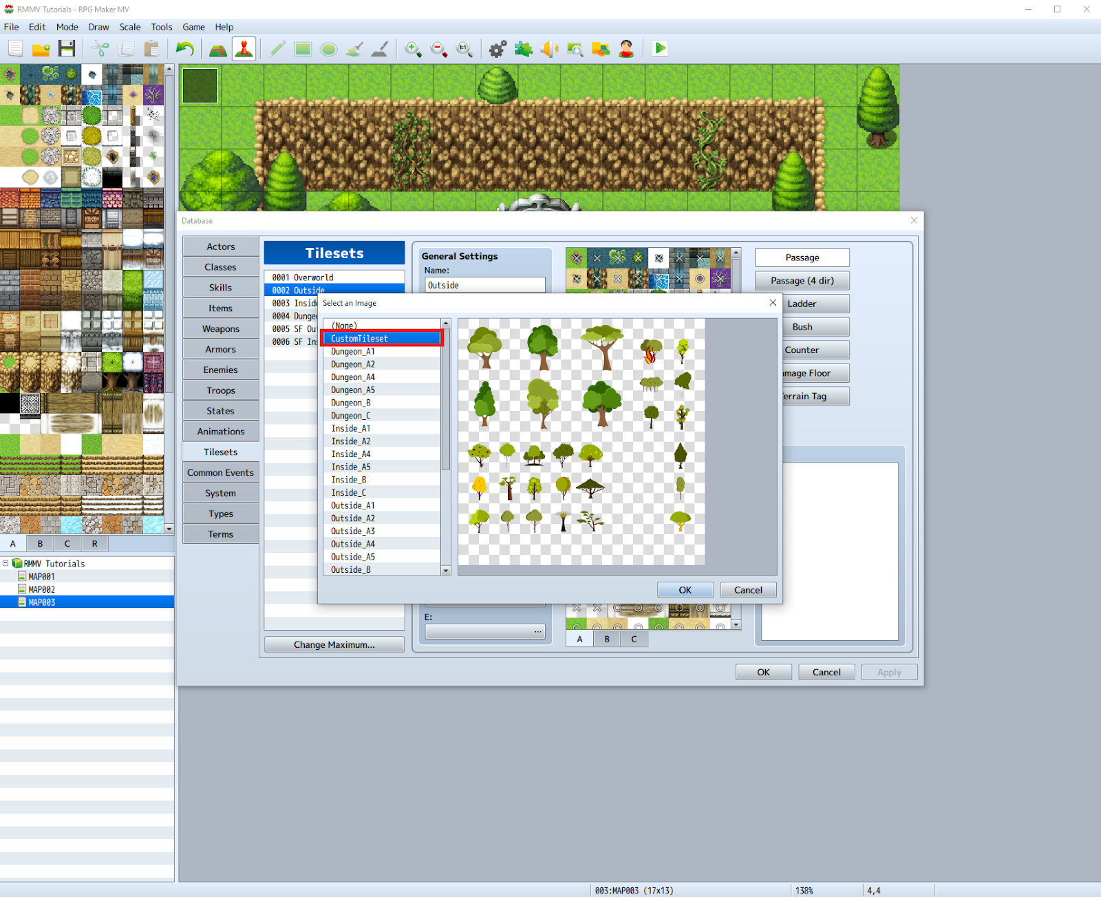Open the Scale menu
Screen dimensions: 1101x897
coord(130,27)
